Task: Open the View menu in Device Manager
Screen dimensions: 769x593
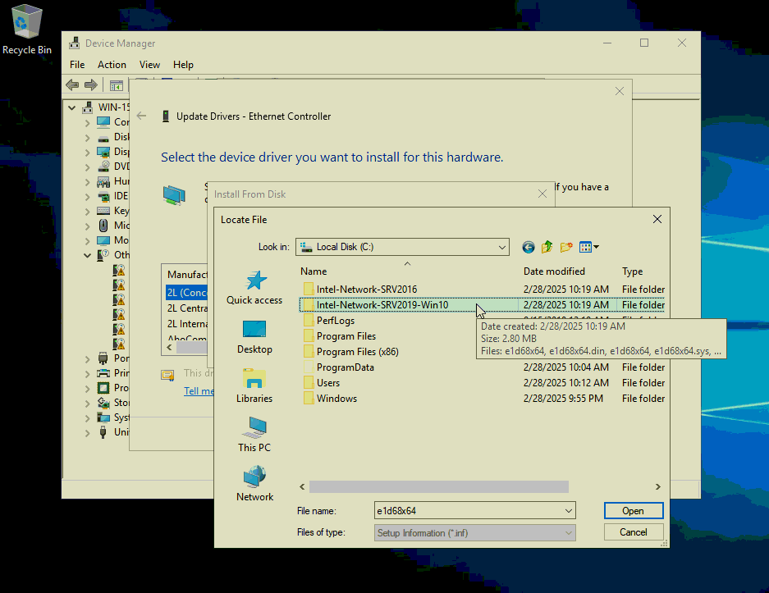Action: click(149, 65)
